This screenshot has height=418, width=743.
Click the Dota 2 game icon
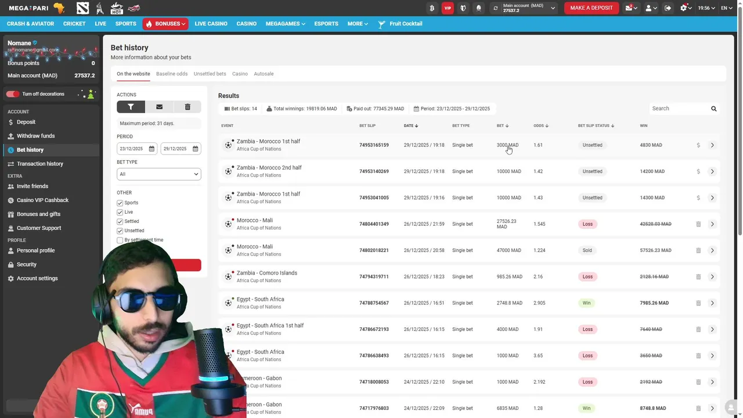[x=82, y=8]
